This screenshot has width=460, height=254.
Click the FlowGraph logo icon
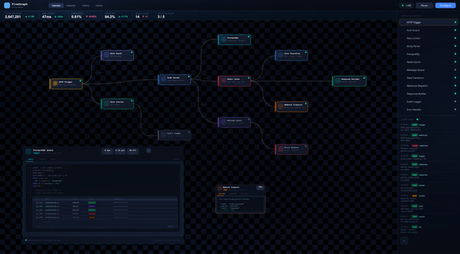pyautogui.click(x=7, y=5)
